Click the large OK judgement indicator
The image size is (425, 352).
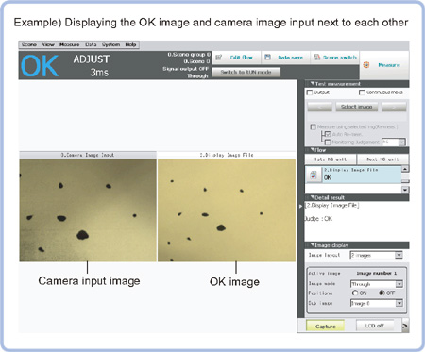click(x=40, y=66)
